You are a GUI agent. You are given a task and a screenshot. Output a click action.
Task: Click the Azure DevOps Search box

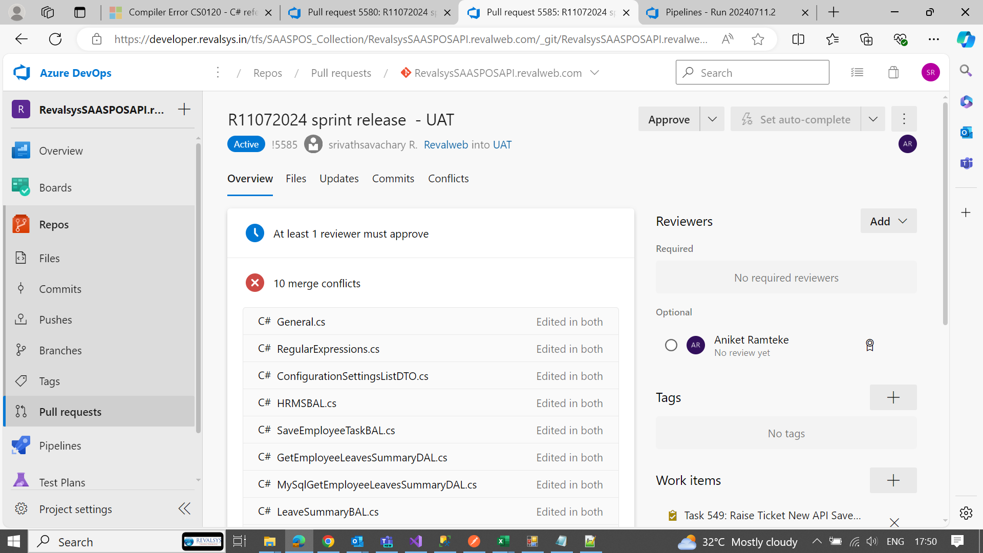click(753, 73)
